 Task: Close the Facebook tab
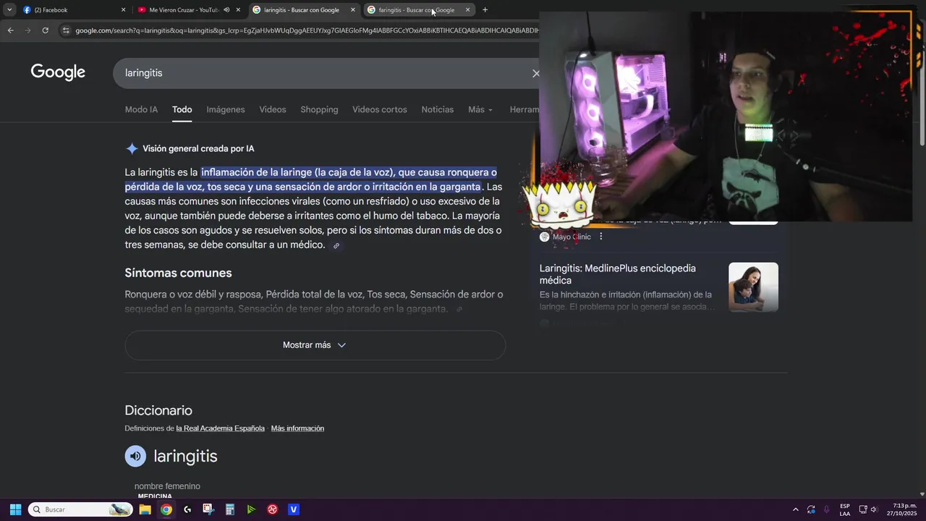point(123,10)
